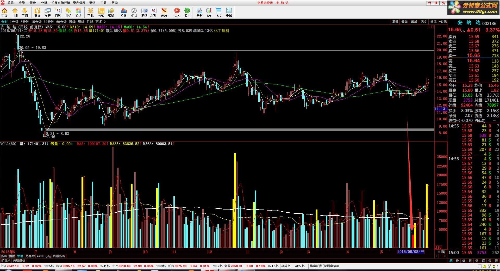Select the 60分钟 period tab
Screen dimensions: 500x271
[61, 22]
